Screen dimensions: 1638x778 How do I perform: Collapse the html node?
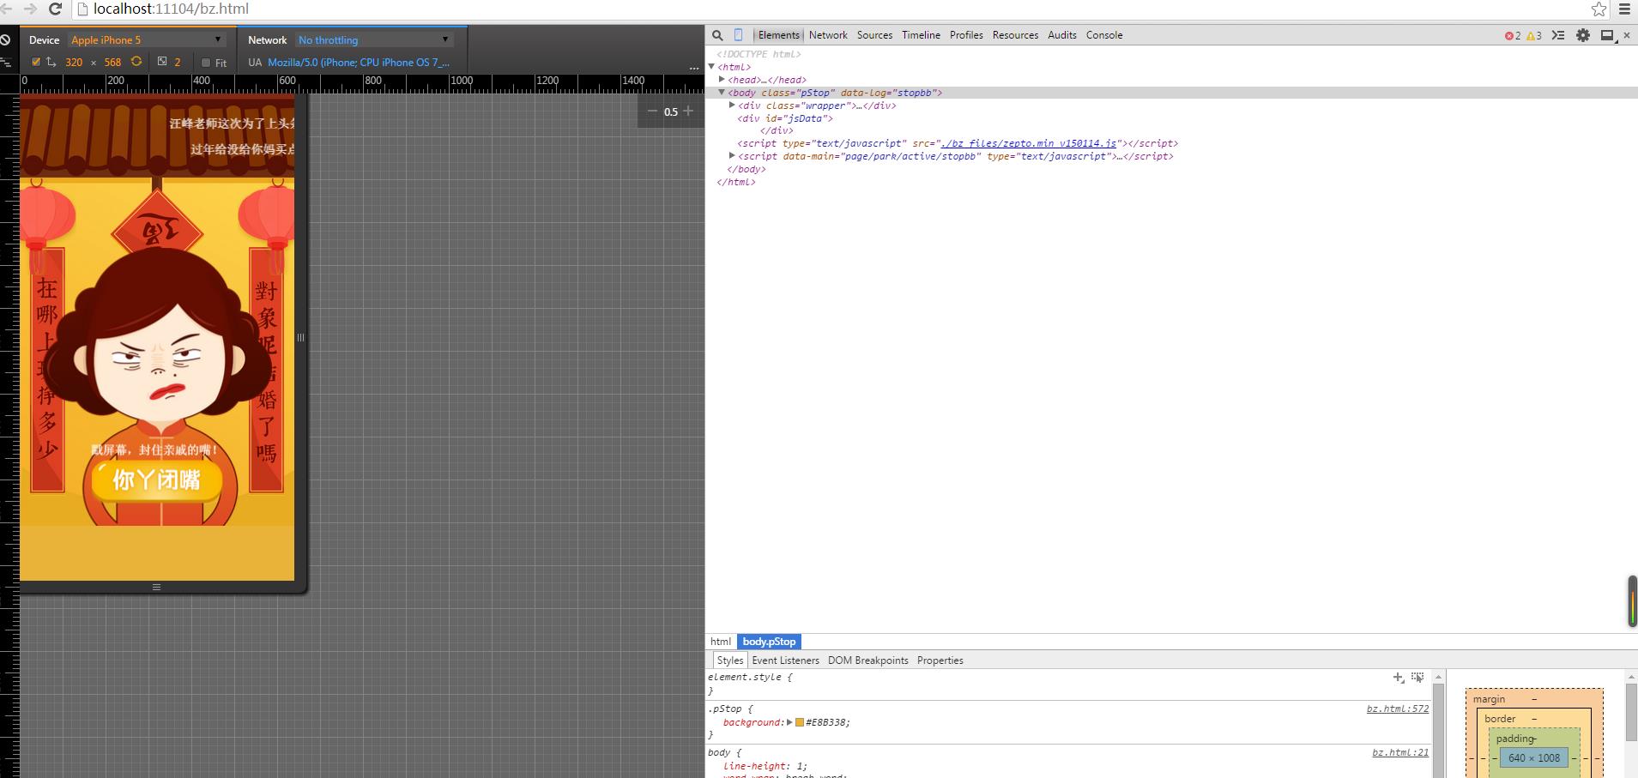coord(711,67)
